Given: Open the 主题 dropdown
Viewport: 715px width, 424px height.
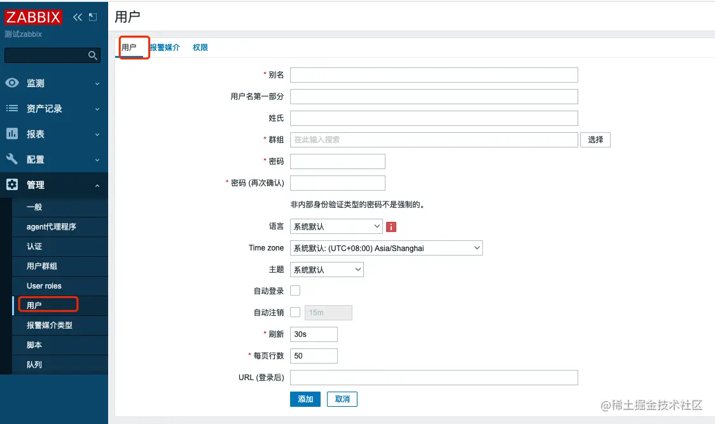Looking at the screenshot, I should pyautogui.click(x=327, y=270).
